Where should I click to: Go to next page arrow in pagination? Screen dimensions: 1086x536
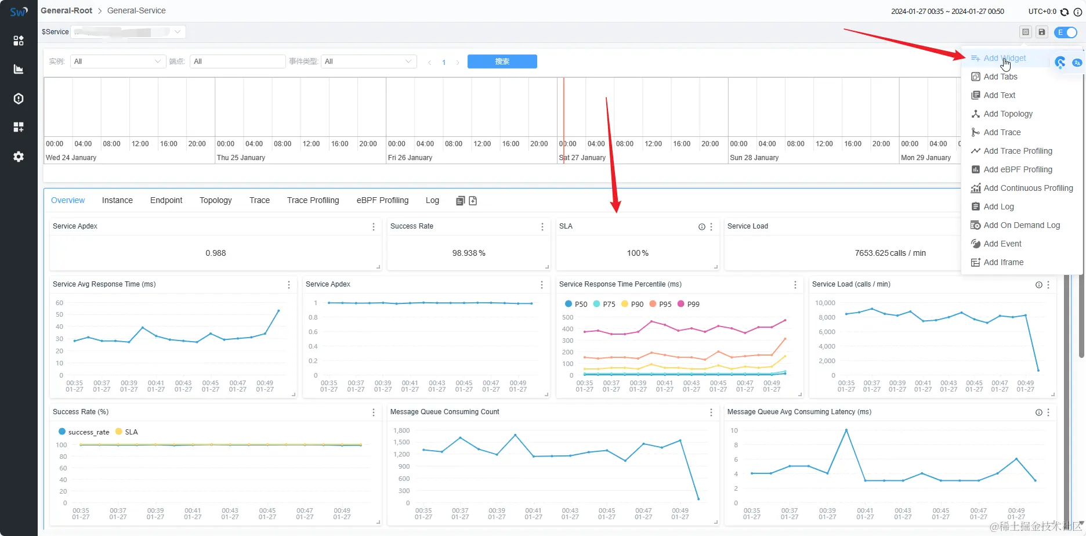458,62
